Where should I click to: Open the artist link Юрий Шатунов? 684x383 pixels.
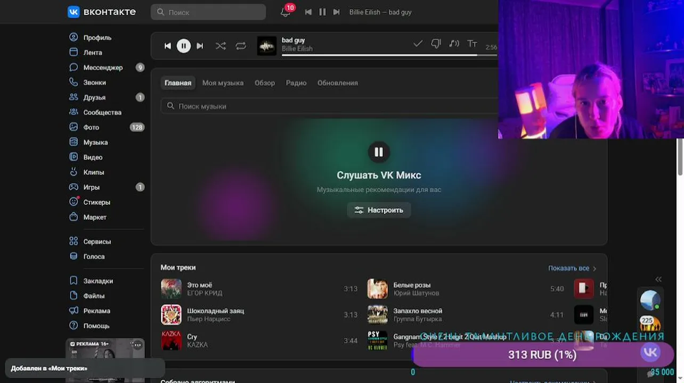coord(416,293)
